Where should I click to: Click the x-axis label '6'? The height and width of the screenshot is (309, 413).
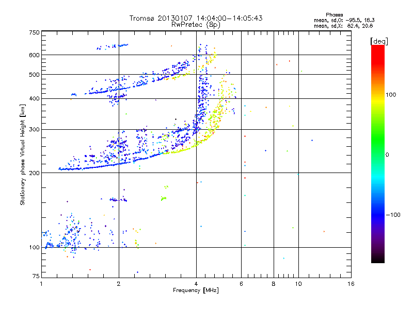pyautogui.click(x=241, y=284)
